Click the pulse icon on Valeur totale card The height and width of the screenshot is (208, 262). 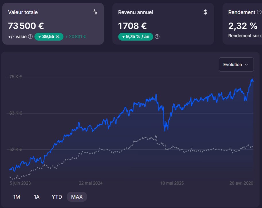(95, 12)
